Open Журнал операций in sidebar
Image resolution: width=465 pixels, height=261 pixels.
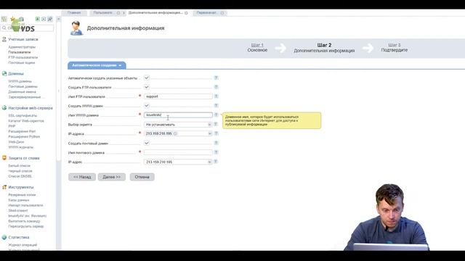point(23,245)
